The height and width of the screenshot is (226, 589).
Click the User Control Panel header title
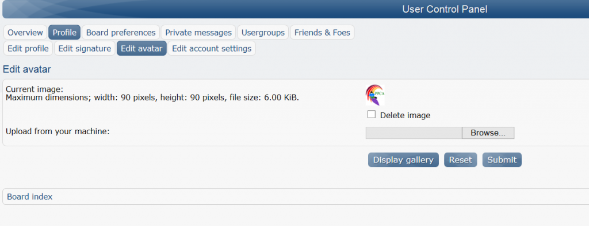click(x=445, y=9)
